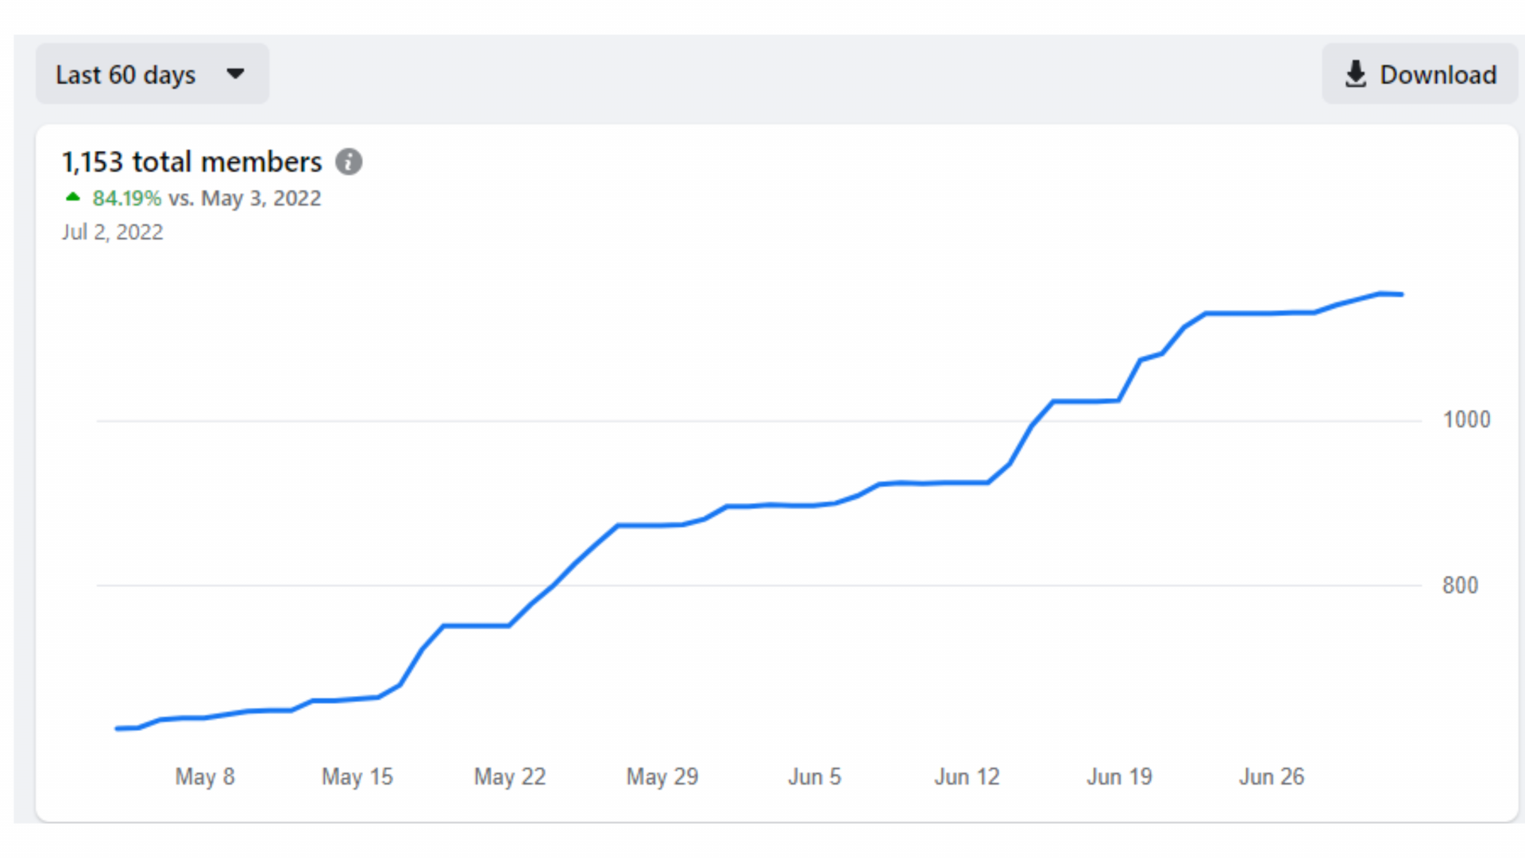Select the May 22 date marker
The width and height of the screenshot is (1525, 858).
(510, 776)
